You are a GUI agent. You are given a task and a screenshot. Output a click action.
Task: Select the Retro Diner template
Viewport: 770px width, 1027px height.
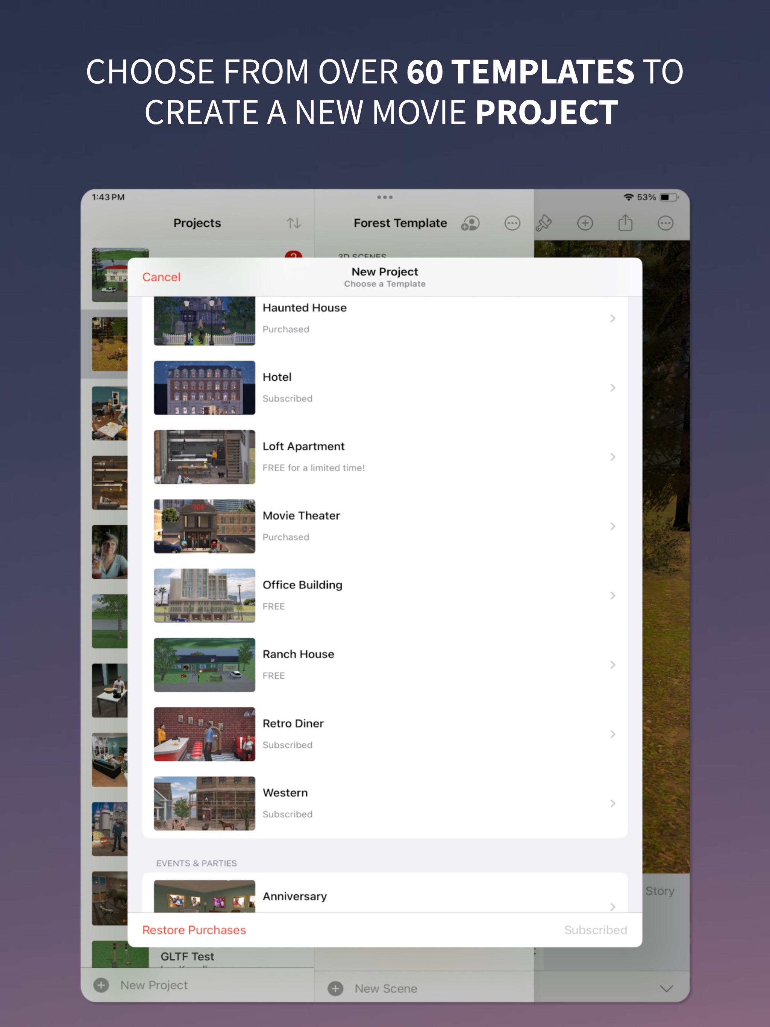pos(385,734)
